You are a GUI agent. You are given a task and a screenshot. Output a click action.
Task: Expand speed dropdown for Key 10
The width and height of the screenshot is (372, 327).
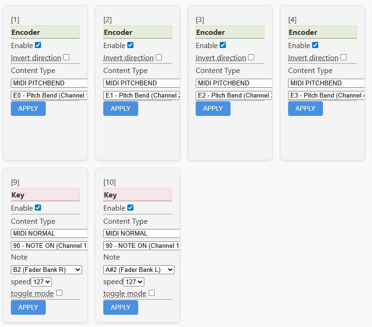coord(133,282)
